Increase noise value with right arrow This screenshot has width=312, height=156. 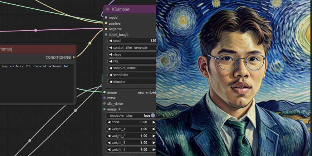coord(154,122)
